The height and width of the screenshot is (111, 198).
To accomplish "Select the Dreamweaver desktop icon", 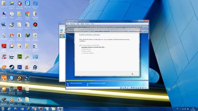I will (x=19, y=58).
